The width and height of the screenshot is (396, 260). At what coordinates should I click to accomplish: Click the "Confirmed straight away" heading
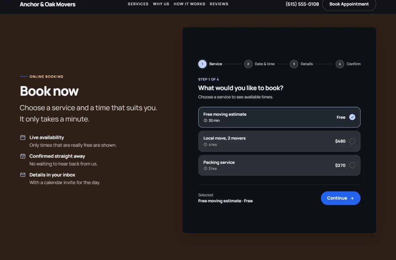57,156
